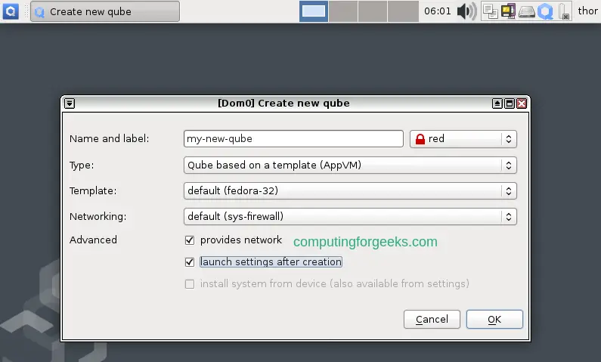601x362 pixels.
Task: Switch to the third workspace
Action: tap(373, 11)
